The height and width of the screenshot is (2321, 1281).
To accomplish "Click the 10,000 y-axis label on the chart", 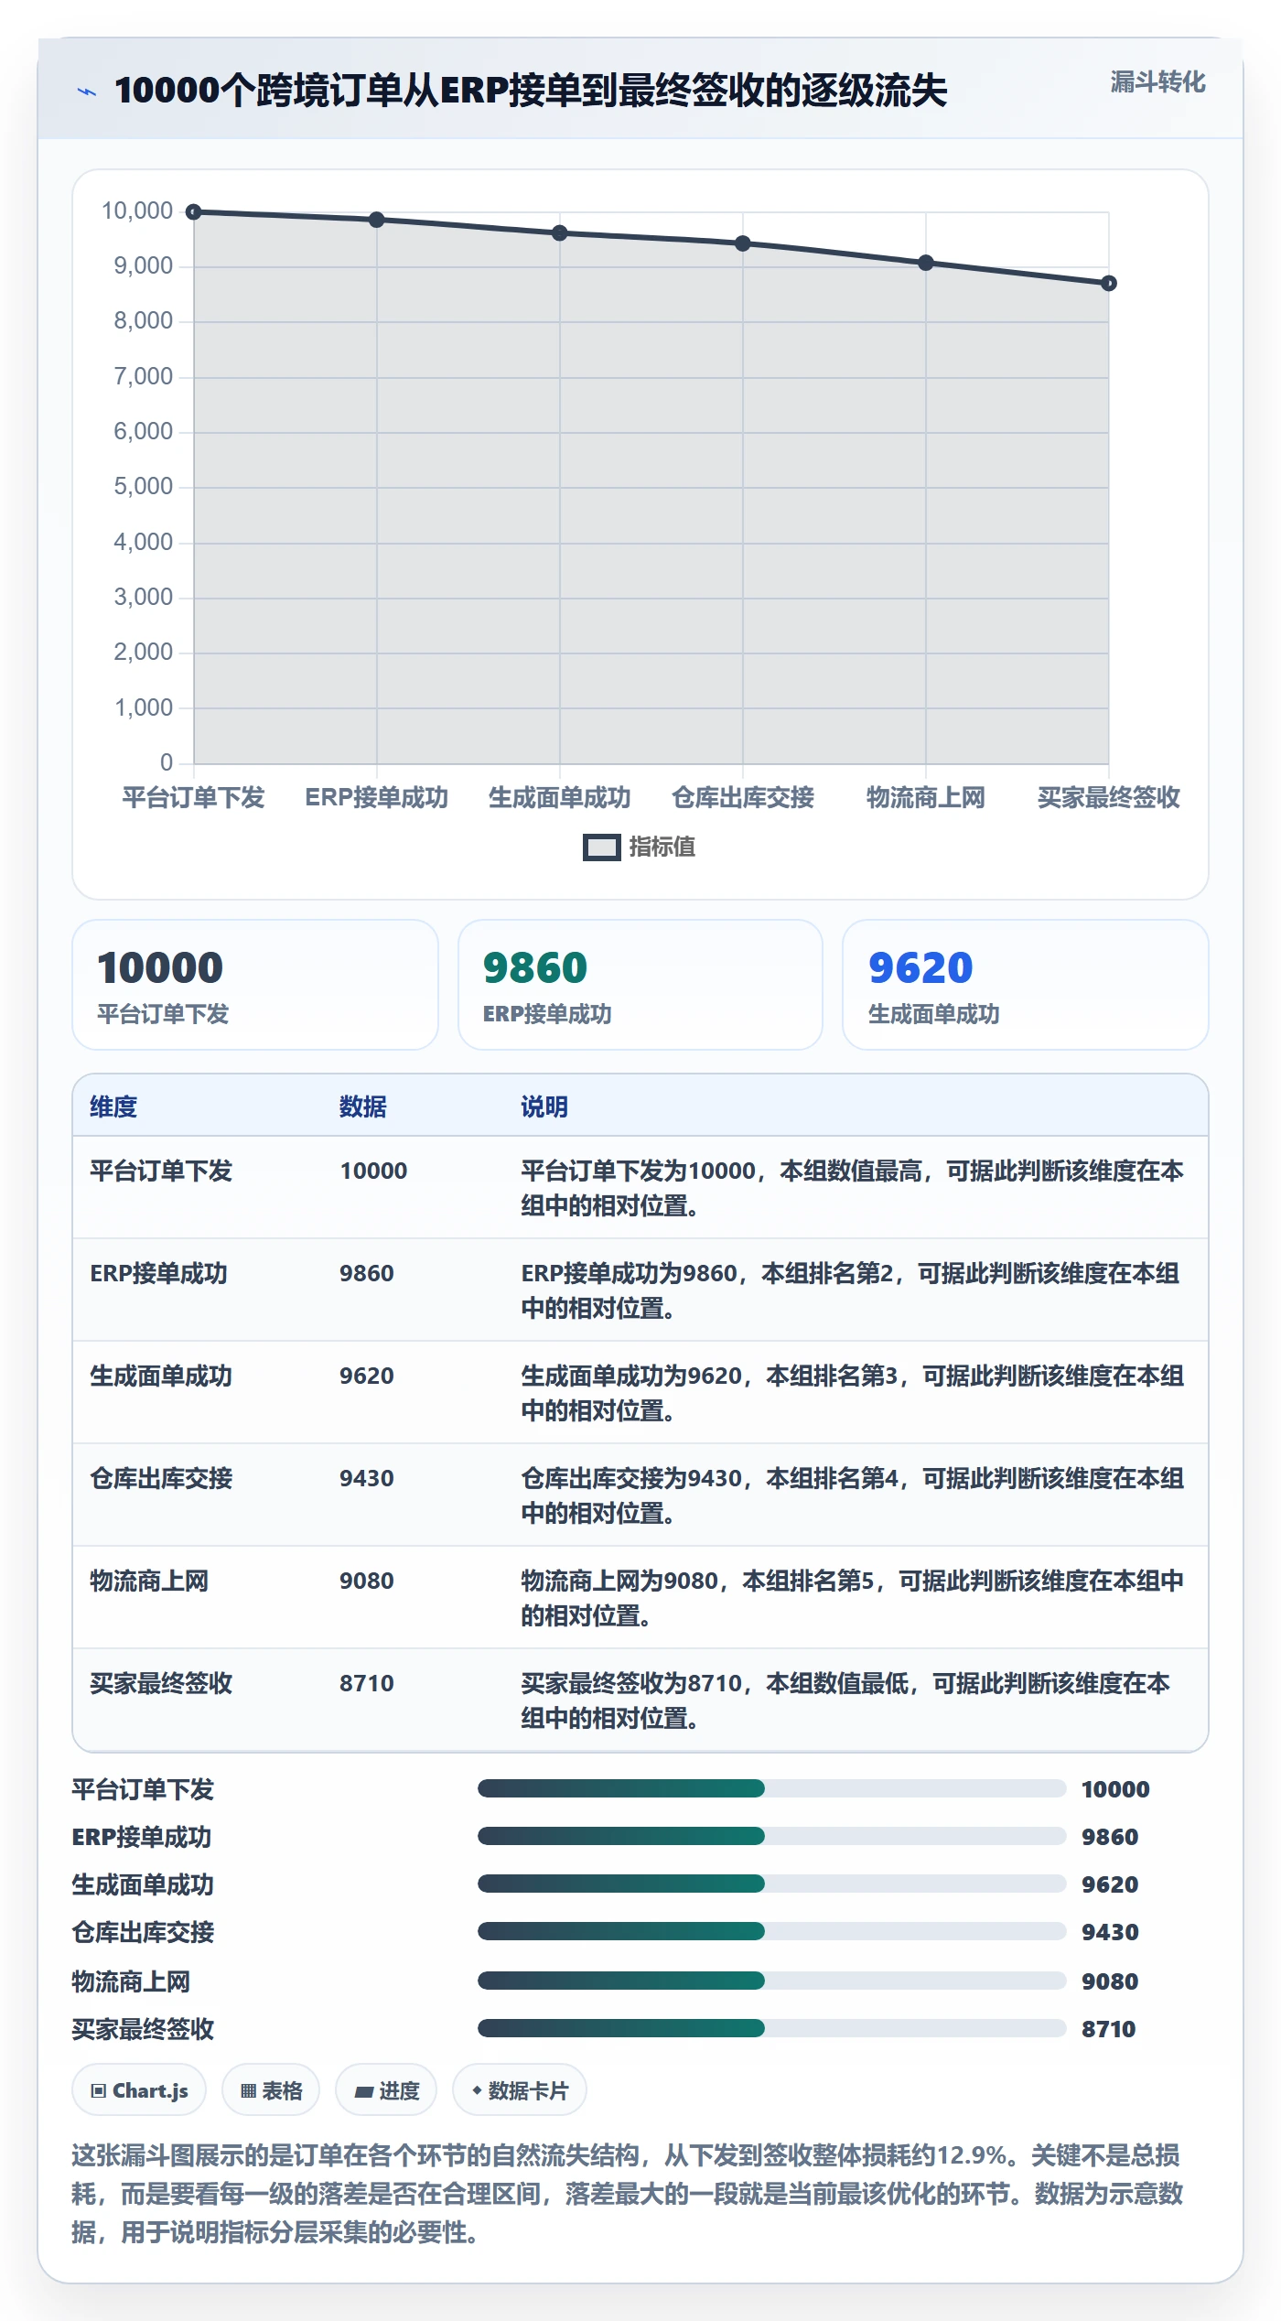I will coord(137,211).
